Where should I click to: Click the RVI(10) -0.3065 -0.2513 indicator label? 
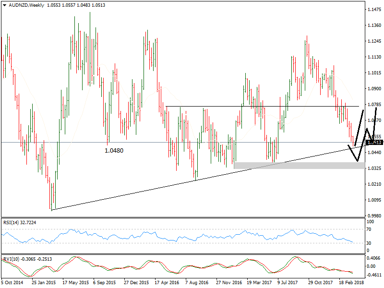27,259
